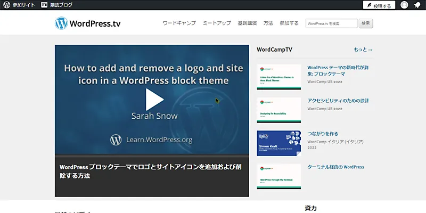This screenshot has width=426, height=213.
Task: Play the featured video
Action: point(152,99)
